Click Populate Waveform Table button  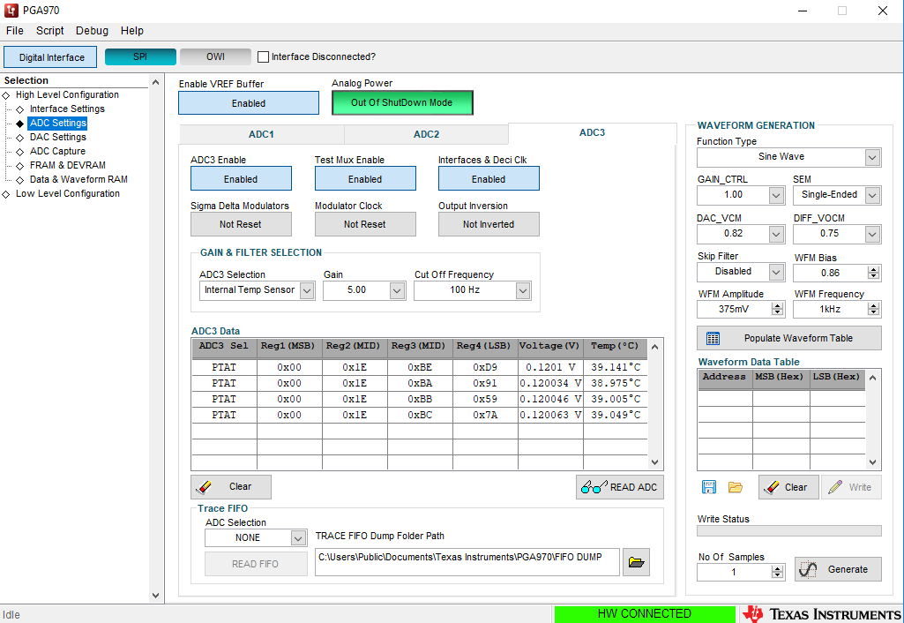pos(788,338)
